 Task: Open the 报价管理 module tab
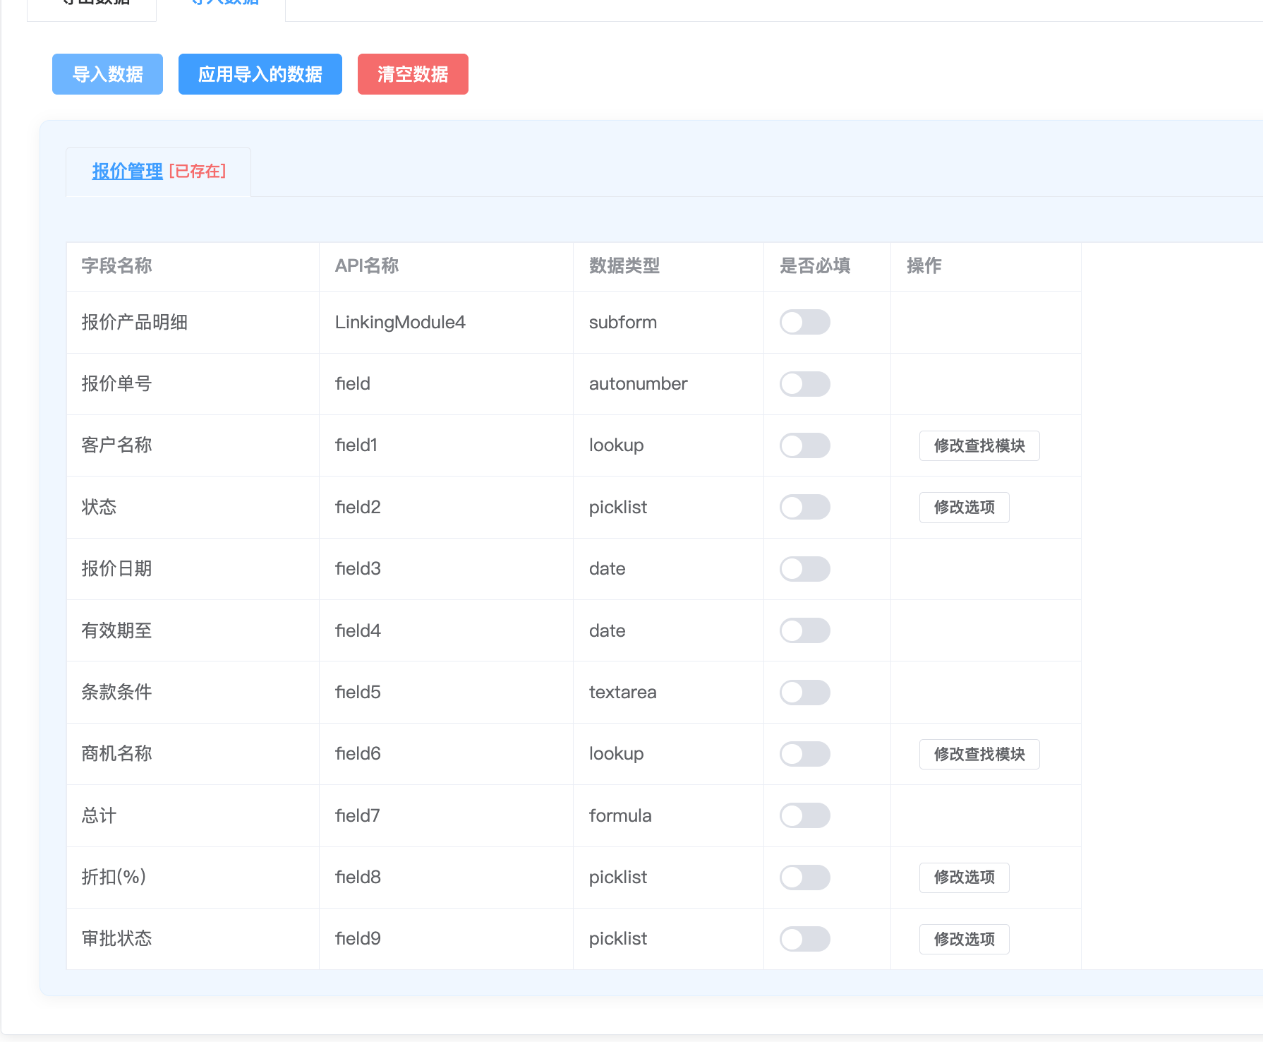pos(128,172)
